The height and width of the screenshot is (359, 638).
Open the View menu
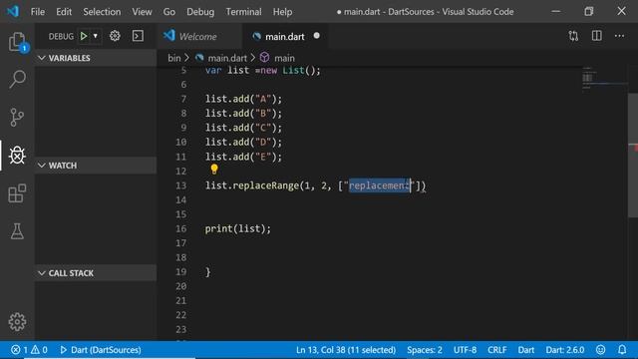[x=142, y=12]
